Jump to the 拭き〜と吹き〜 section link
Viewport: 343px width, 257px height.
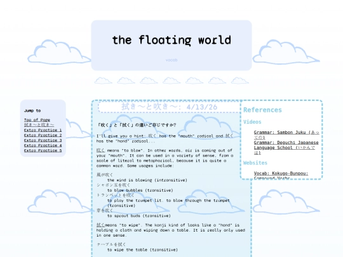click(x=39, y=125)
